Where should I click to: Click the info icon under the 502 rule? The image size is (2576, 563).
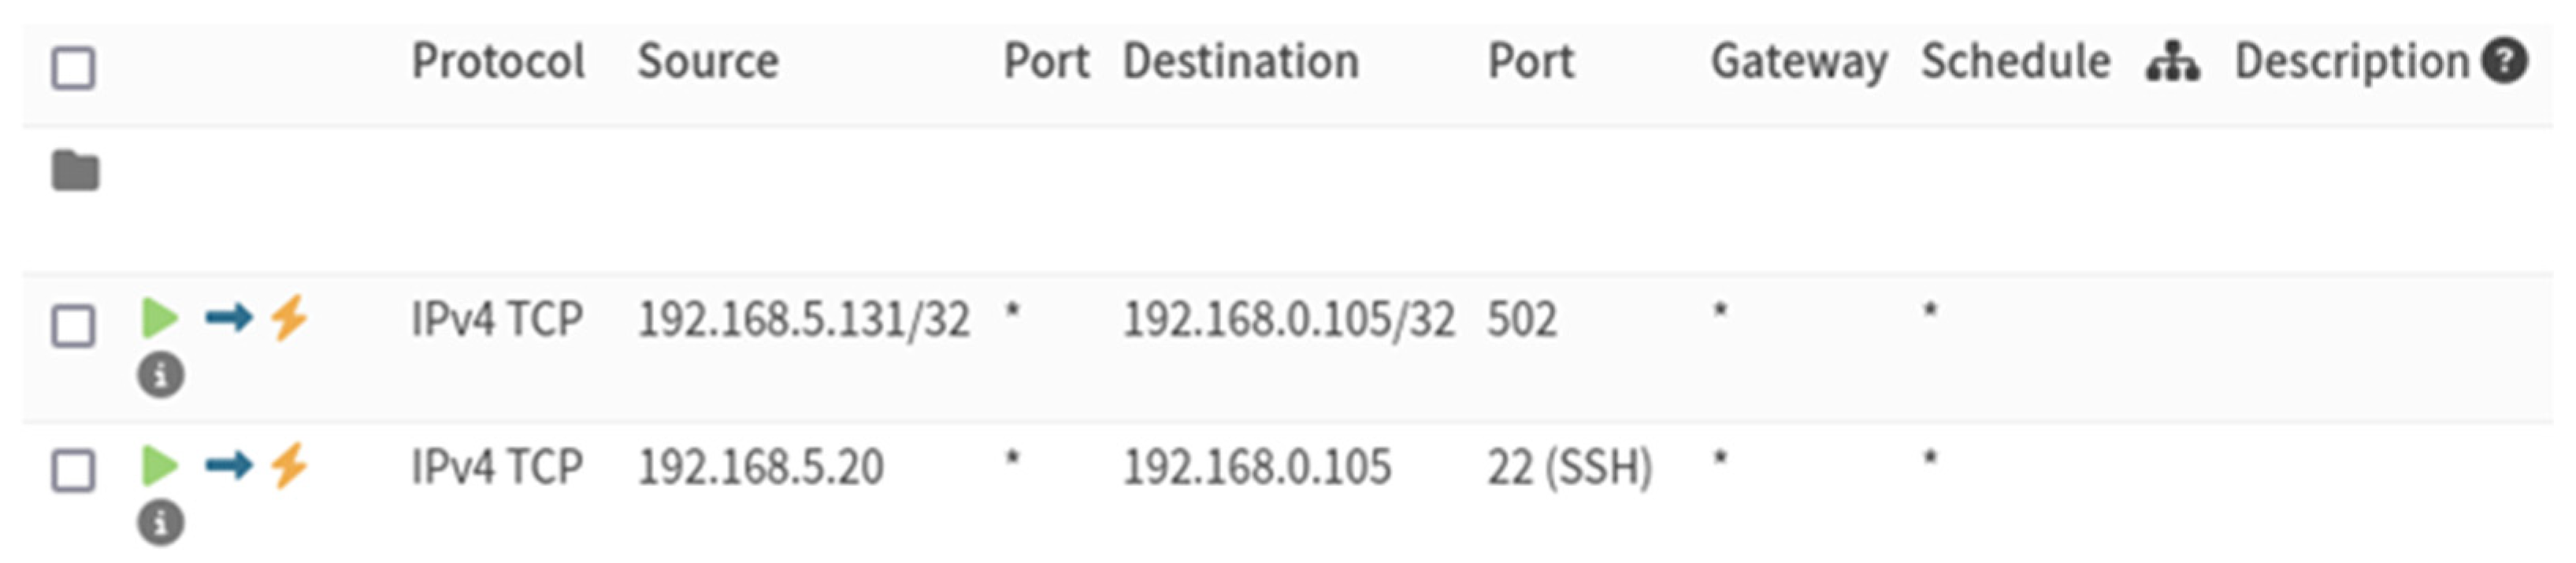point(160,375)
